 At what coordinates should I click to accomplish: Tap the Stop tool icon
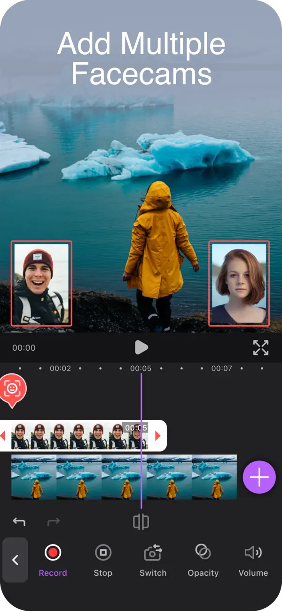point(103,552)
